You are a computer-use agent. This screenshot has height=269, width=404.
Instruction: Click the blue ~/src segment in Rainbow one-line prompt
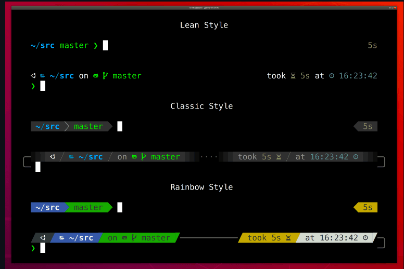pyautogui.click(x=47, y=208)
